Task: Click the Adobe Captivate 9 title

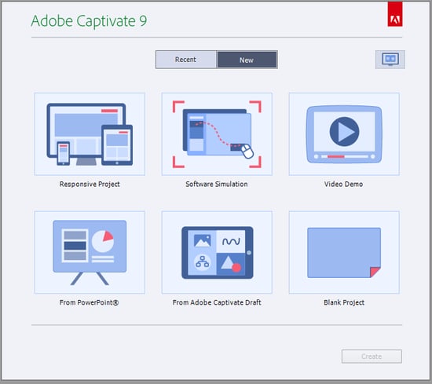Action: 89,21
